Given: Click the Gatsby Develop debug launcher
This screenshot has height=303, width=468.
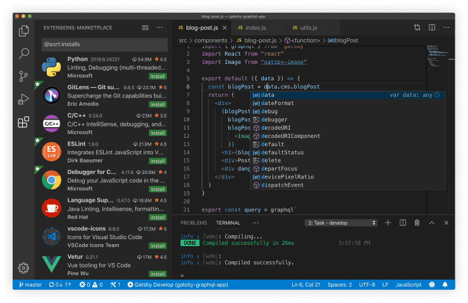Looking at the screenshot, I should coord(178,285).
